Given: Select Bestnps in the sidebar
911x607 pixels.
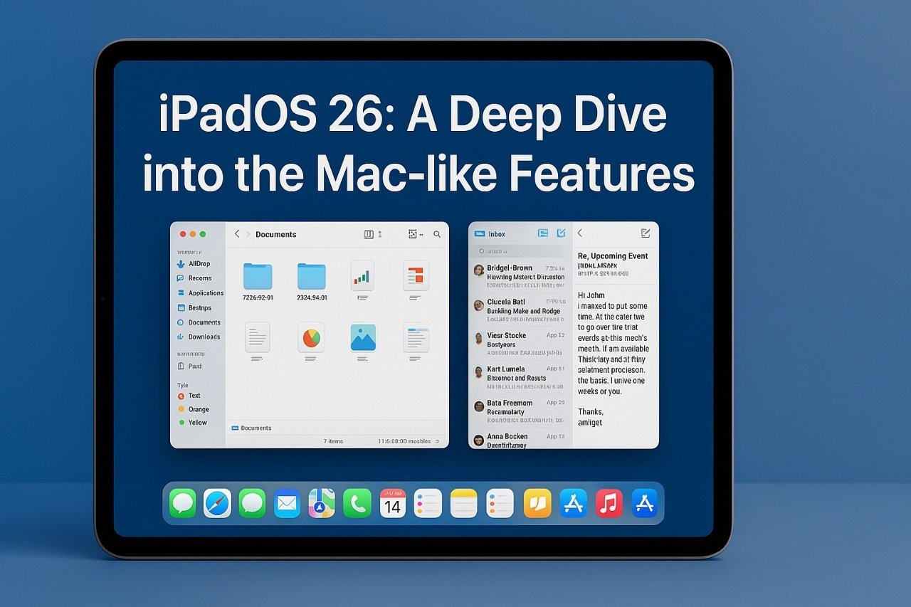Looking at the screenshot, I should tap(194, 308).
